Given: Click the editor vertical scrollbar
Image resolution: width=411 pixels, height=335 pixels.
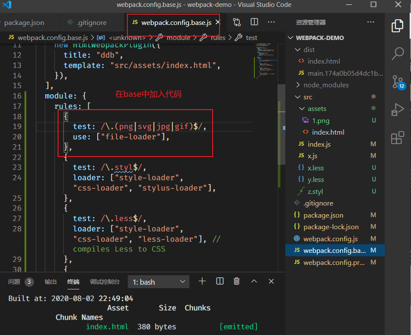Looking at the screenshot, I should 281,124.
